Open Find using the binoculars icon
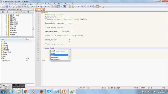The image size is (168, 94). pyautogui.click(x=39, y=7)
